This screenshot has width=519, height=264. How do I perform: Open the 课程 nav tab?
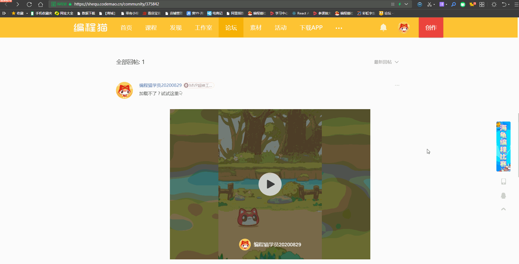click(151, 27)
